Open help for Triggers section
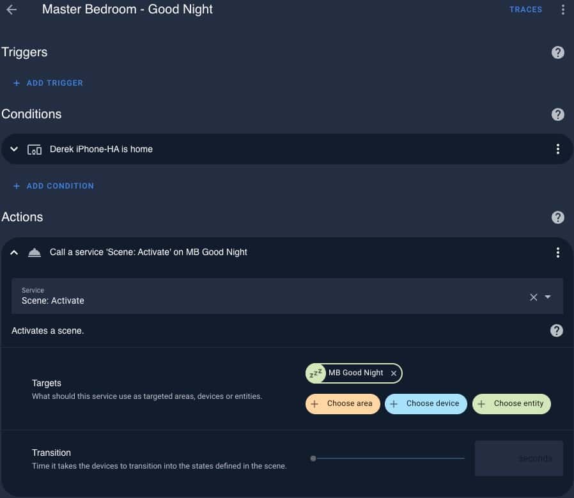 pos(557,52)
